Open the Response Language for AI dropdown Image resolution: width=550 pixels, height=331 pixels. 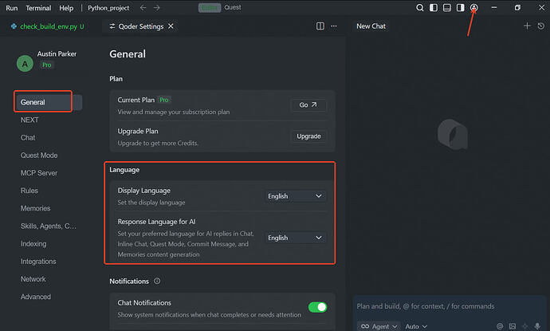tap(296, 238)
